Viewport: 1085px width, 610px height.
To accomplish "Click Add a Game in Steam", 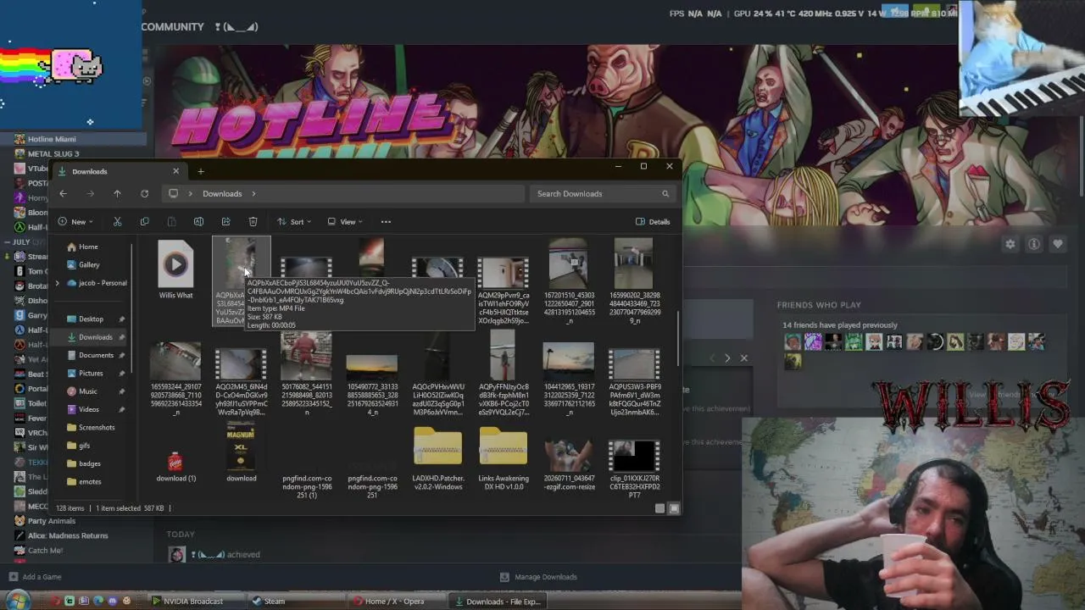I will pyautogui.click(x=35, y=577).
